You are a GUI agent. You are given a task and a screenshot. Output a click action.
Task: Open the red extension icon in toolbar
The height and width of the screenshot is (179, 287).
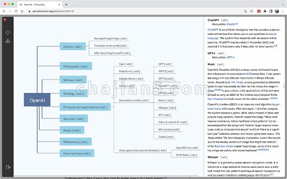point(259,11)
